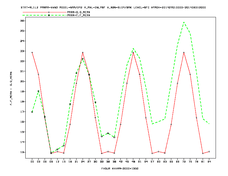The height and width of the screenshot is (176, 228).
Task: Click x-axis tick label 36
Action: tap(108, 162)
